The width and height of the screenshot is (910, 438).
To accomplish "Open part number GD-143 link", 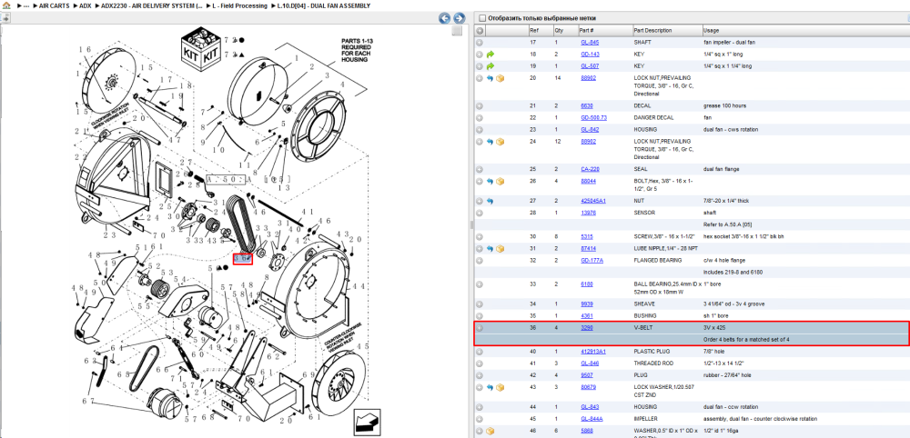I will pos(590,54).
